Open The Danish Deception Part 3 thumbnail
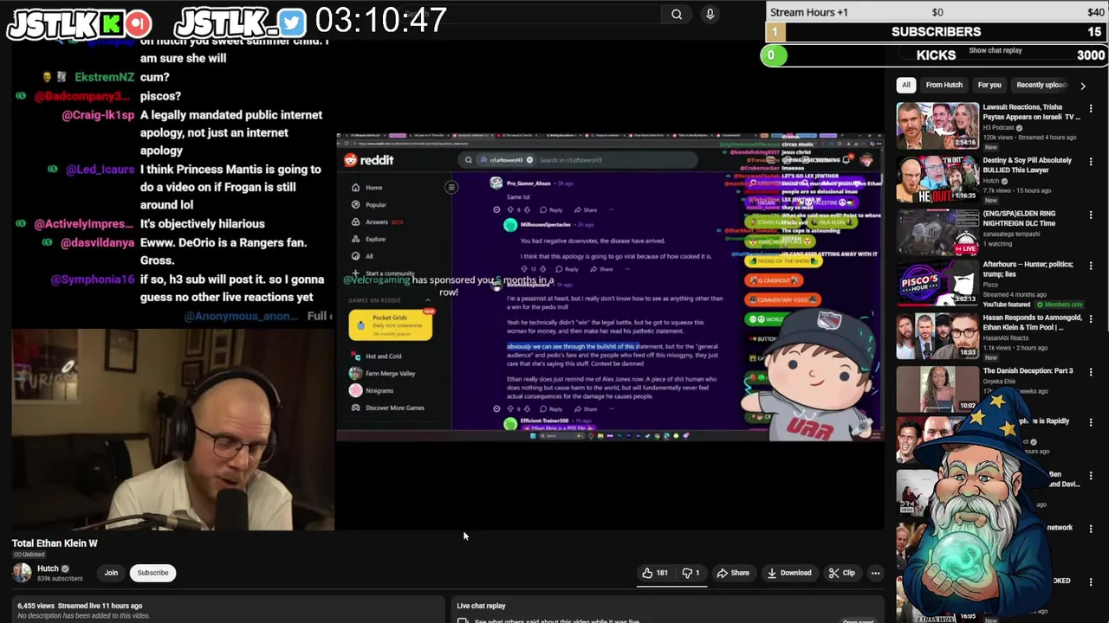Viewport: 1109px width, 623px height. pos(937,388)
